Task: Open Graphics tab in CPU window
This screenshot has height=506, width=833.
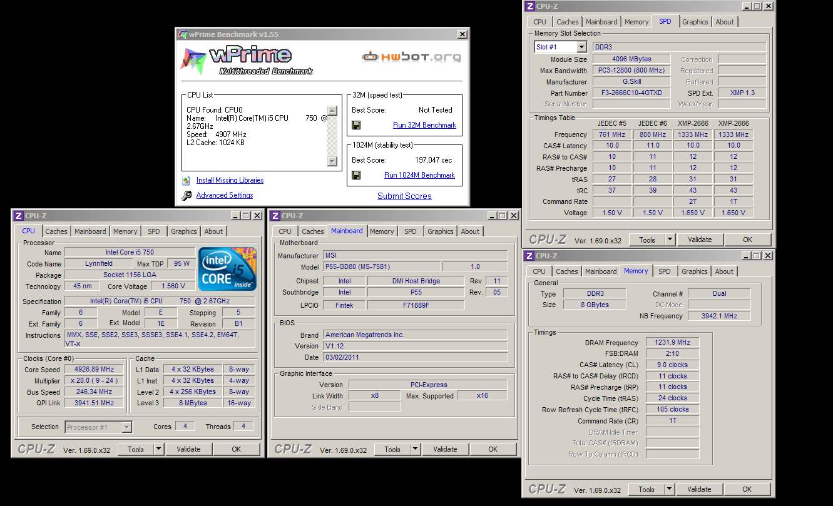Action: [184, 231]
